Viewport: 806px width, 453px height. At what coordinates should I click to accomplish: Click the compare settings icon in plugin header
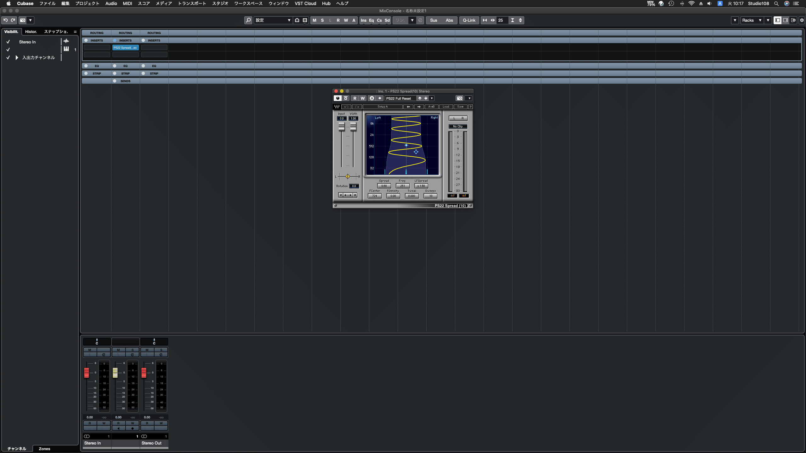[345, 98]
